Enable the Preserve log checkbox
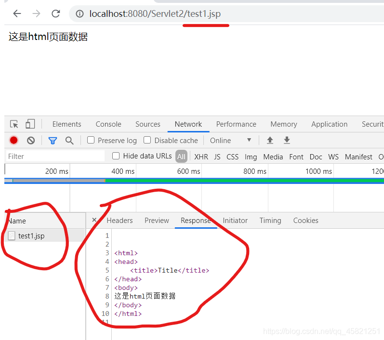Viewport: 384px width, 340px height. 91,140
